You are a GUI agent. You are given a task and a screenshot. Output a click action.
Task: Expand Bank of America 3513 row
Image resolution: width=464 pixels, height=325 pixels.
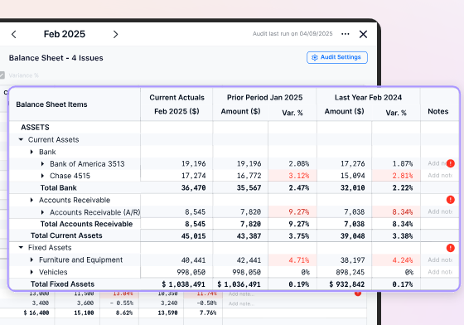coord(42,163)
